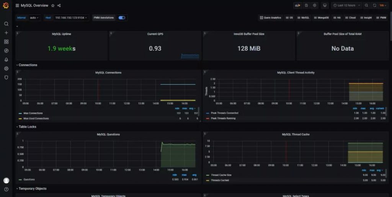The image size is (392, 197).
Task: Open the MySQL dashboards menu
Action: pos(304,18)
